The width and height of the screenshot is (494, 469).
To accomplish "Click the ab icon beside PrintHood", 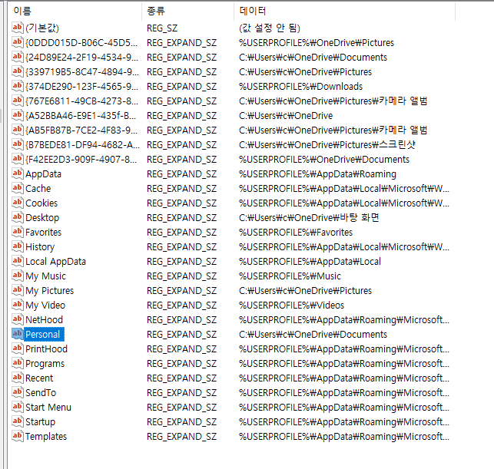I will 18,348.
